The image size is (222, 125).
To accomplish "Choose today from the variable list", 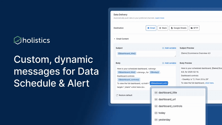I will [x=178, y=113].
